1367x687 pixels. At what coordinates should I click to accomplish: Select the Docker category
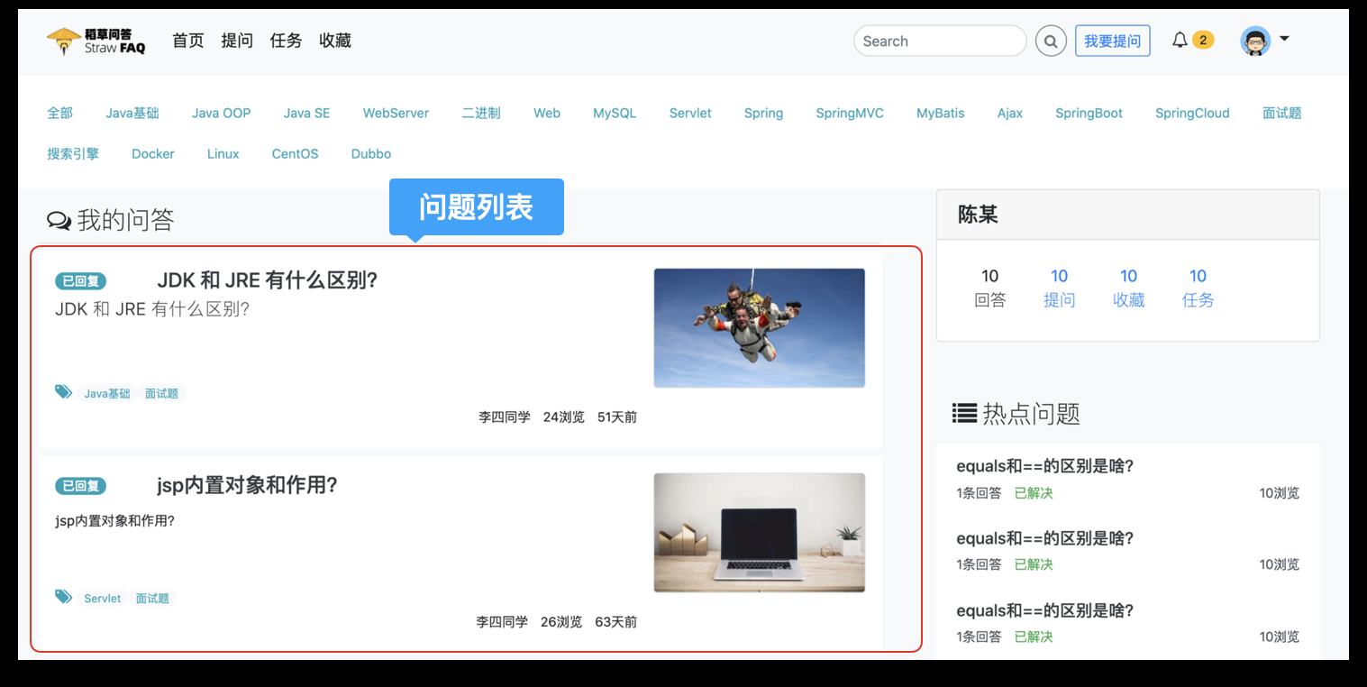click(153, 153)
